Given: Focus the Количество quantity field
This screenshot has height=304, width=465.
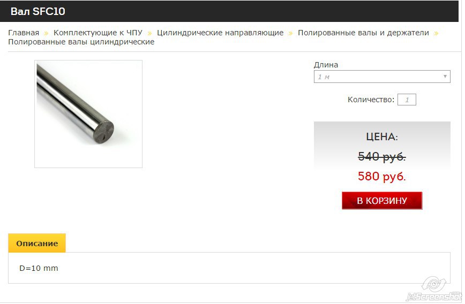Looking at the screenshot, I should tap(407, 100).
